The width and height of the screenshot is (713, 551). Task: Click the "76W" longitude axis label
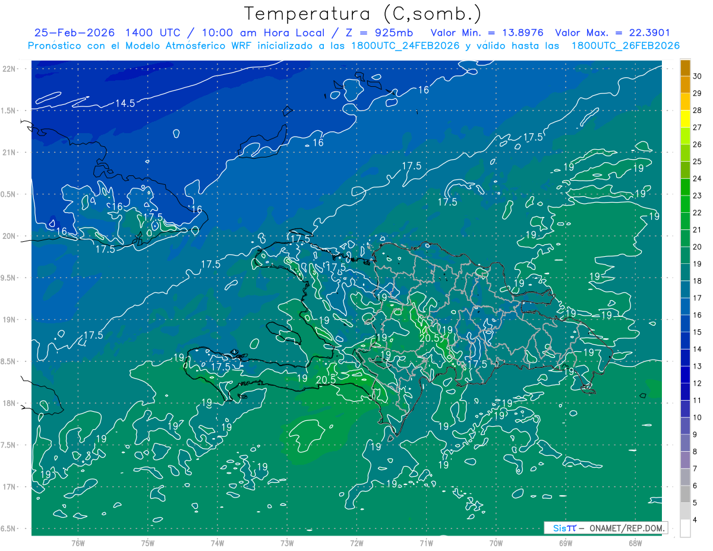(x=78, y=543)
